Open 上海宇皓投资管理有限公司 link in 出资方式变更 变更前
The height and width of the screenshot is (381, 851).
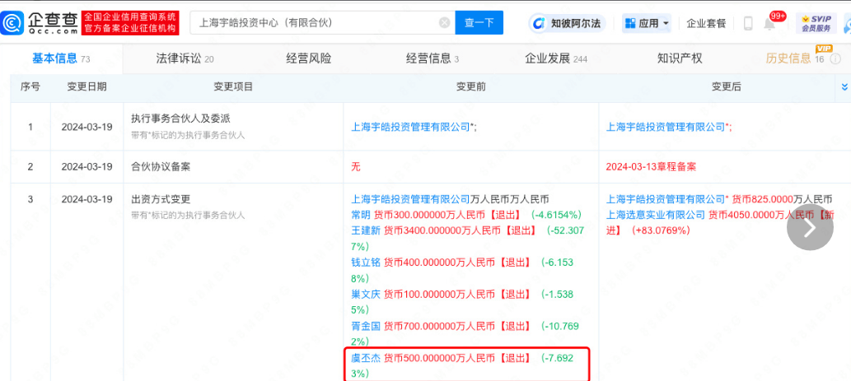tap(410, 199)
